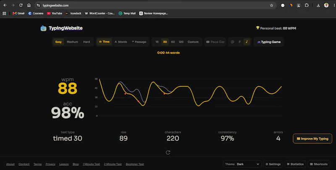Open the About page link
Viewport: 336px width, 170px height.
pyautogui.click(x=10, y=164)
